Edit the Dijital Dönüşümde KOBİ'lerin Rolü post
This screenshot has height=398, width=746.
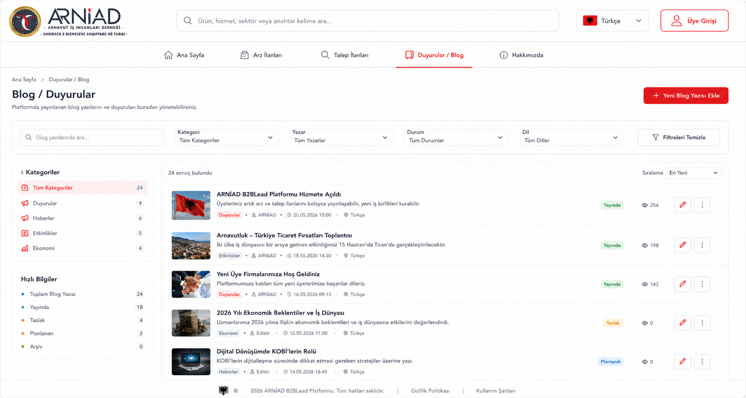click(x=683, y=362)
